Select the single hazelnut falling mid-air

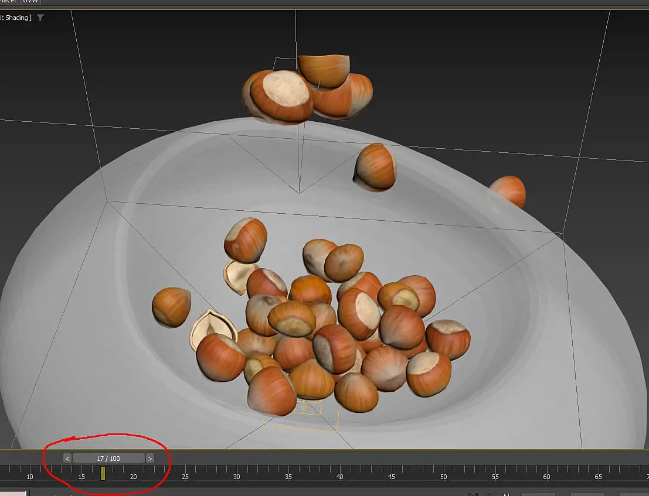pyautogui.click(x=375, y=167)
